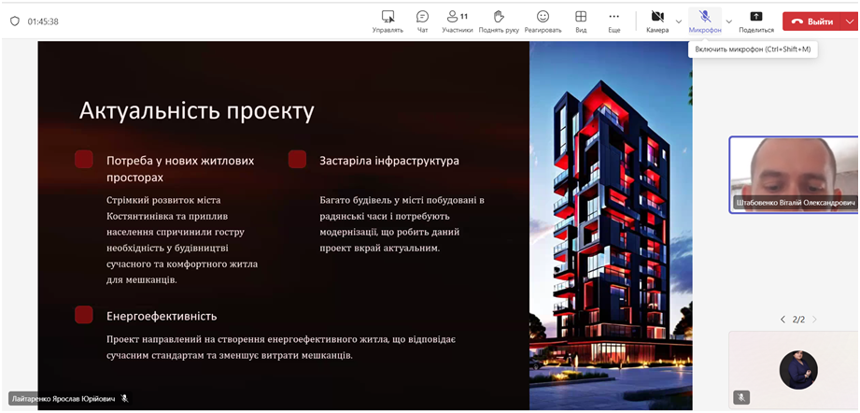Open the Еще more options menu
The height and width of the screenshot is (413, 860).
point(613,21)
